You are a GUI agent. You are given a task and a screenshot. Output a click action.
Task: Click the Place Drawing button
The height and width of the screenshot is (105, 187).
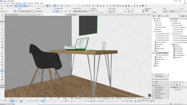coord(160,76)
